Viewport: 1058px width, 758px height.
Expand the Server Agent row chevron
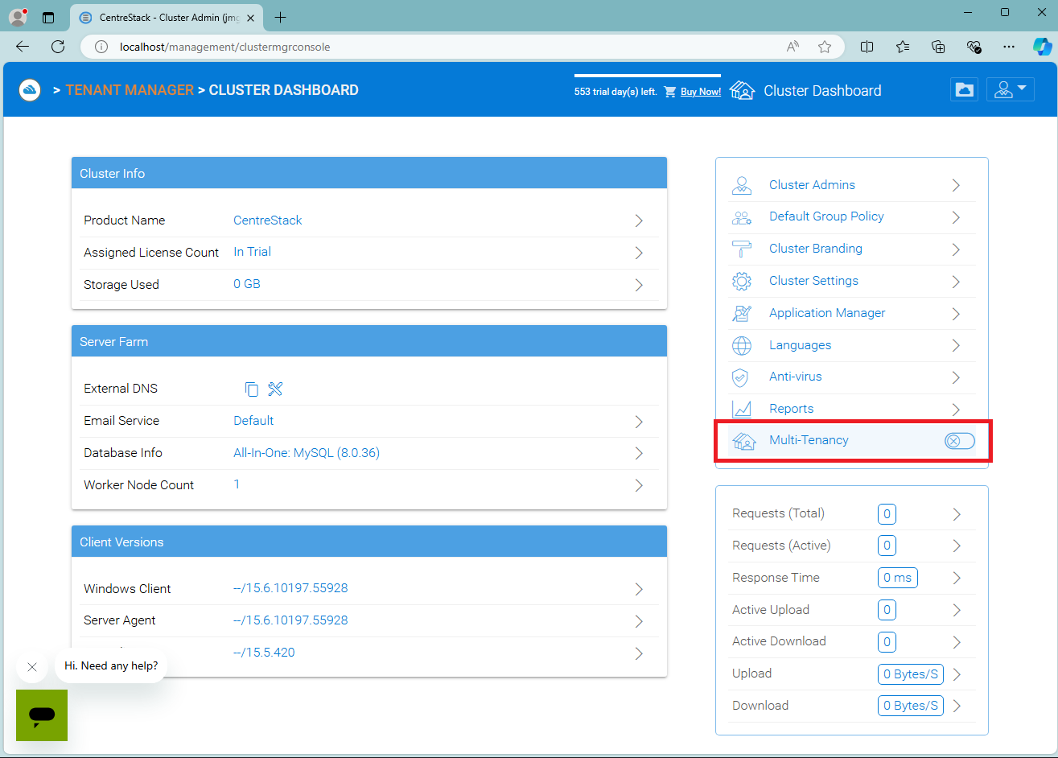click(639, 621)
